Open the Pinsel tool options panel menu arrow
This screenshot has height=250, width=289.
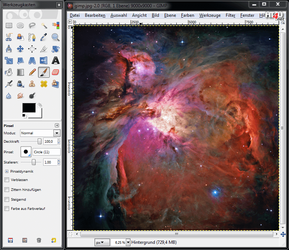(57, 126)
